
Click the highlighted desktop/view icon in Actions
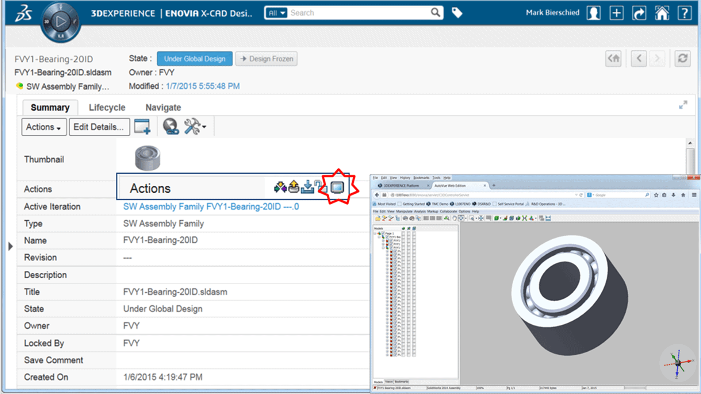(x=337, y=188)
